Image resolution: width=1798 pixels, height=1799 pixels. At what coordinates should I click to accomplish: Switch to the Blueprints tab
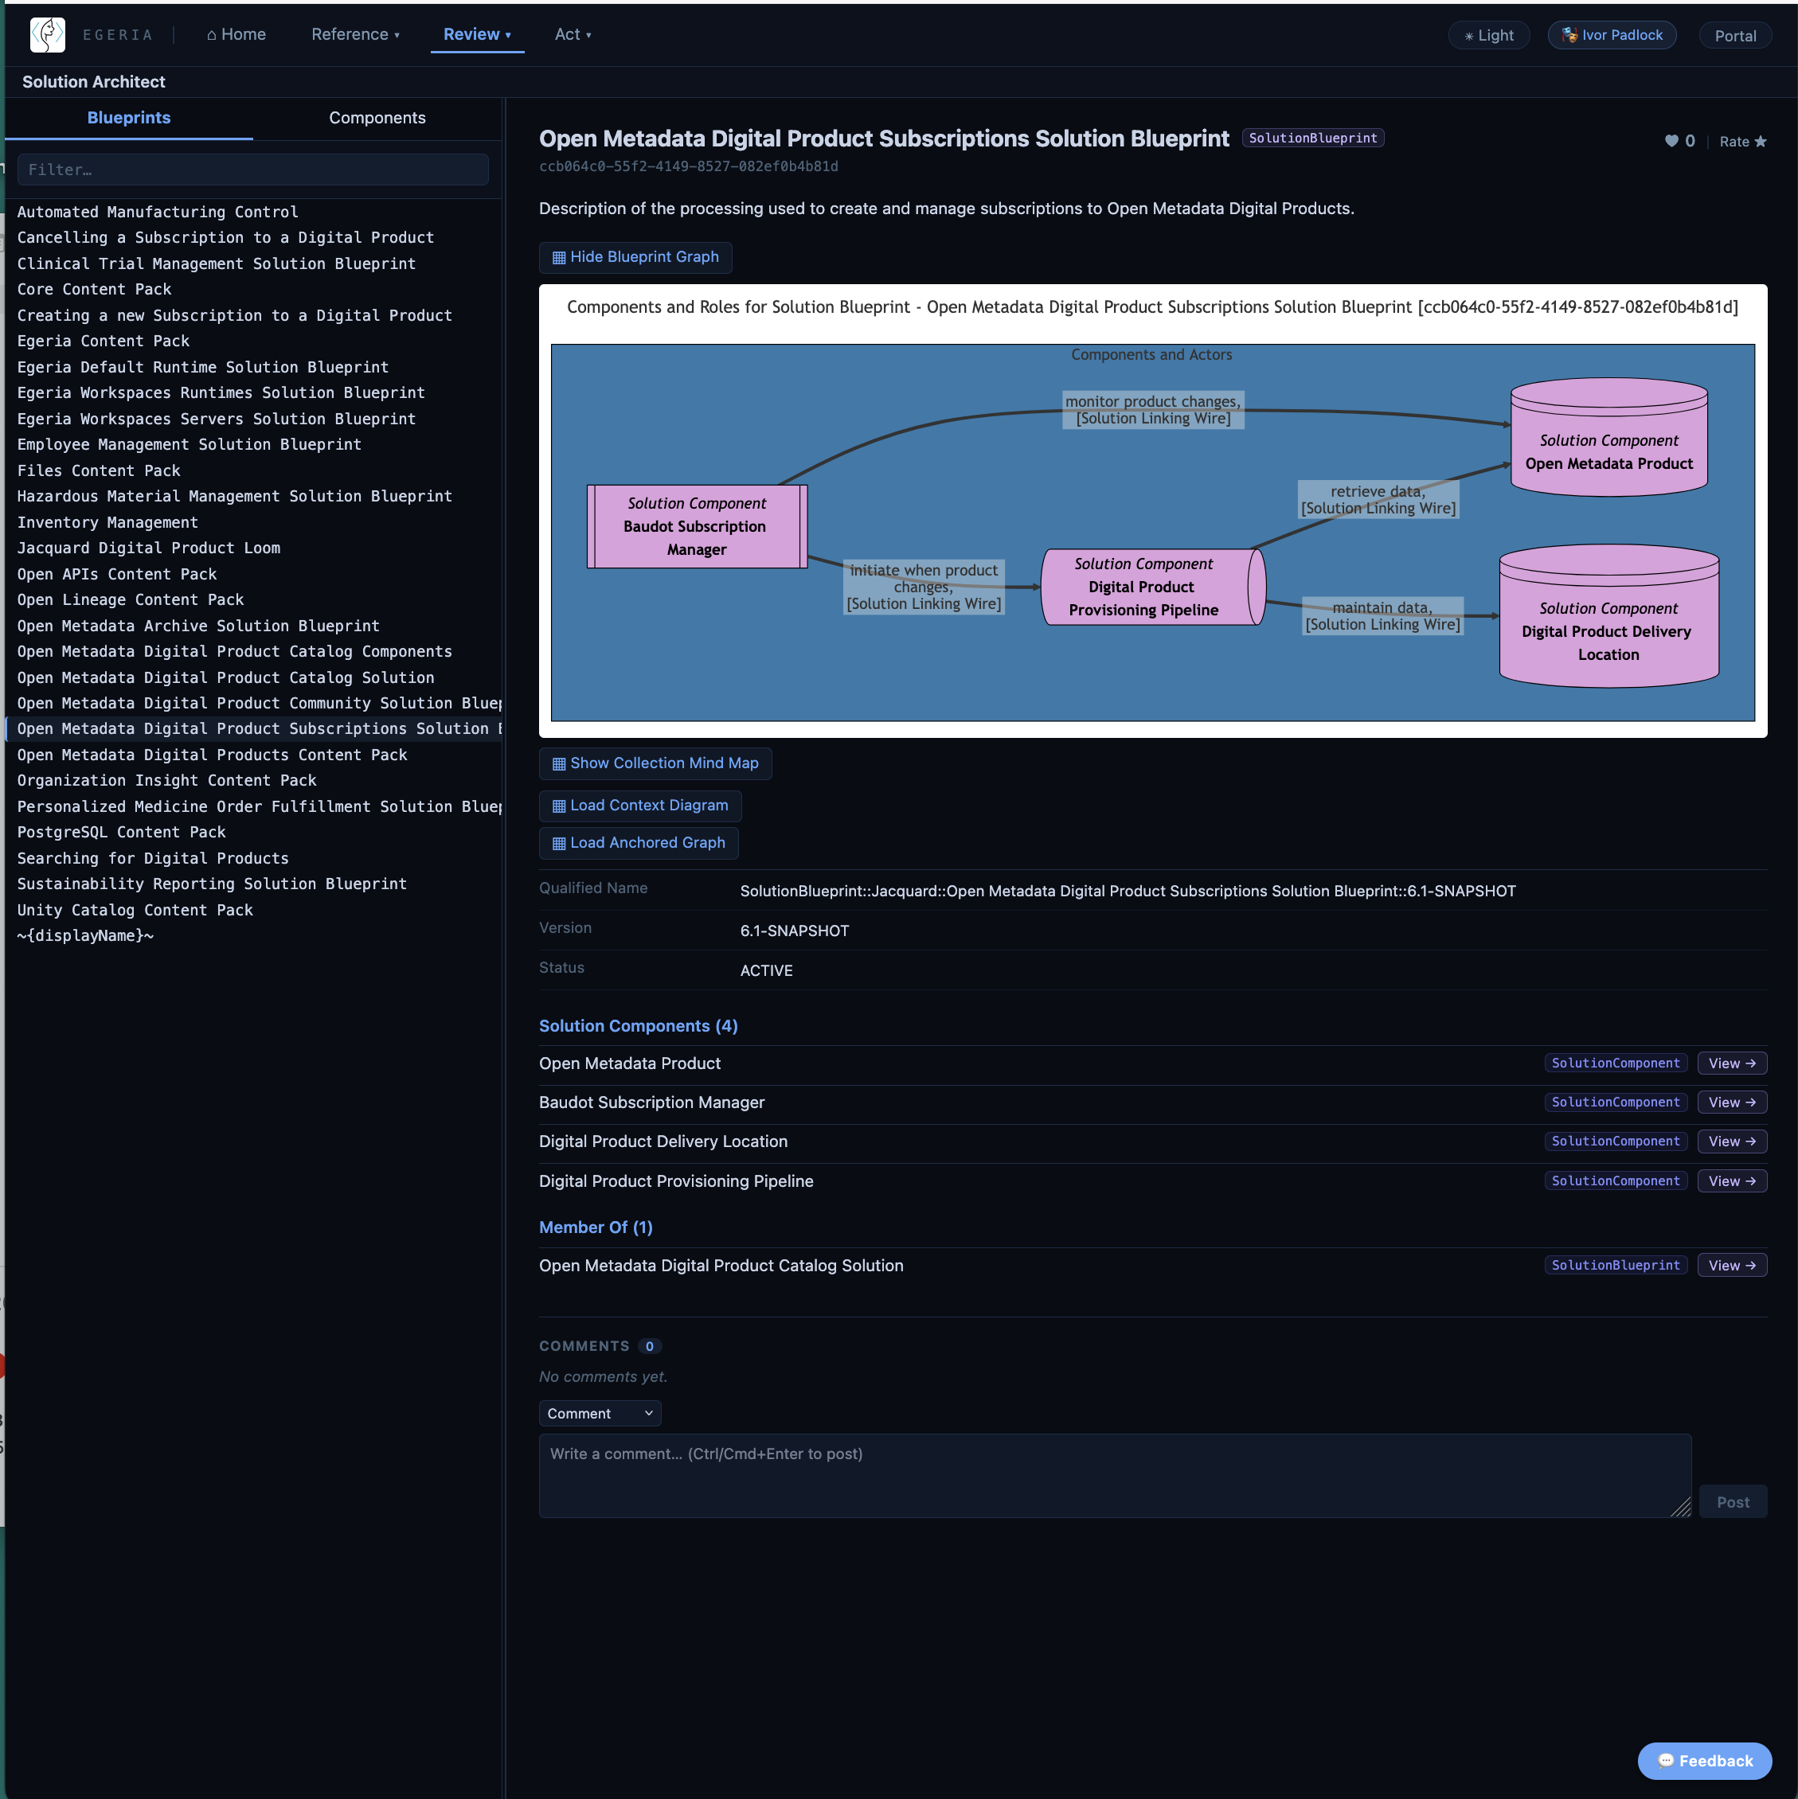point(128,119)
